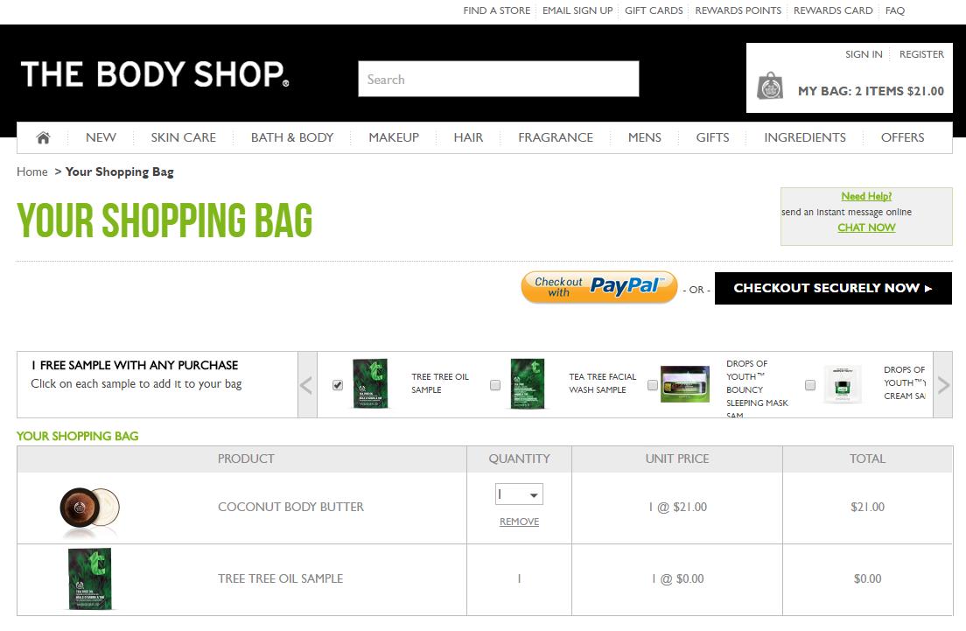This screenshot has width=966, height=631.
Task: Click inside the Search field
Action: click(x=498, y=79)
